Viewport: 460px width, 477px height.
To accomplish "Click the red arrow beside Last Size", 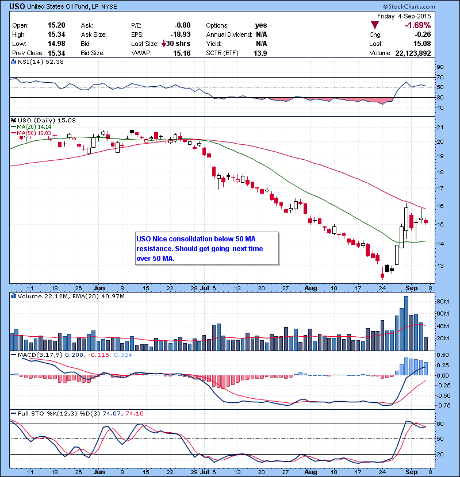I will 163,44.
